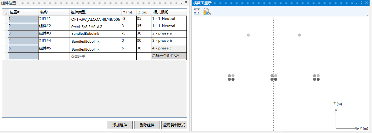Screen dimensions: 372x133
Task: Open the 横截面显示 panel options dropdown arrow
Action: tap(357, 3)
